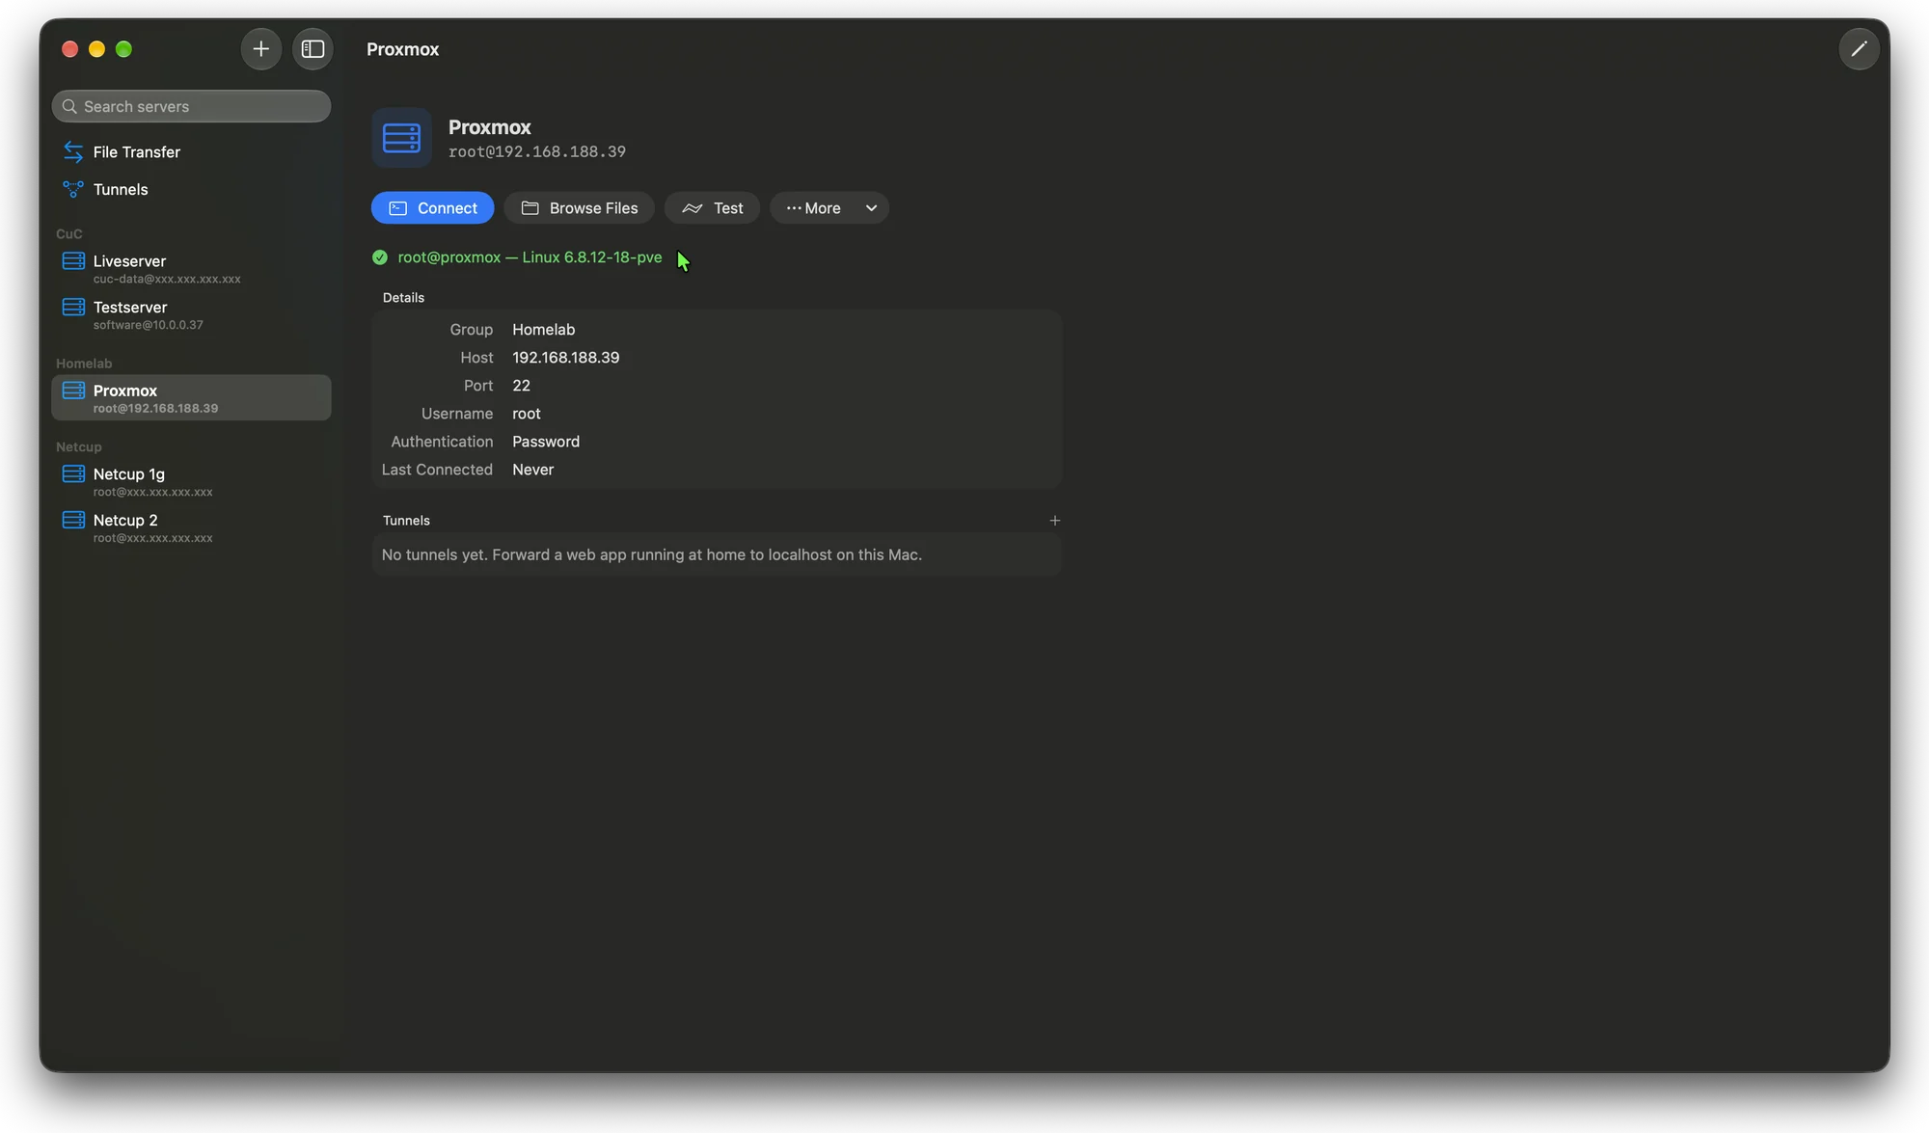Select Netcup 1g server

pyautogui.click(x=191, y=482)
